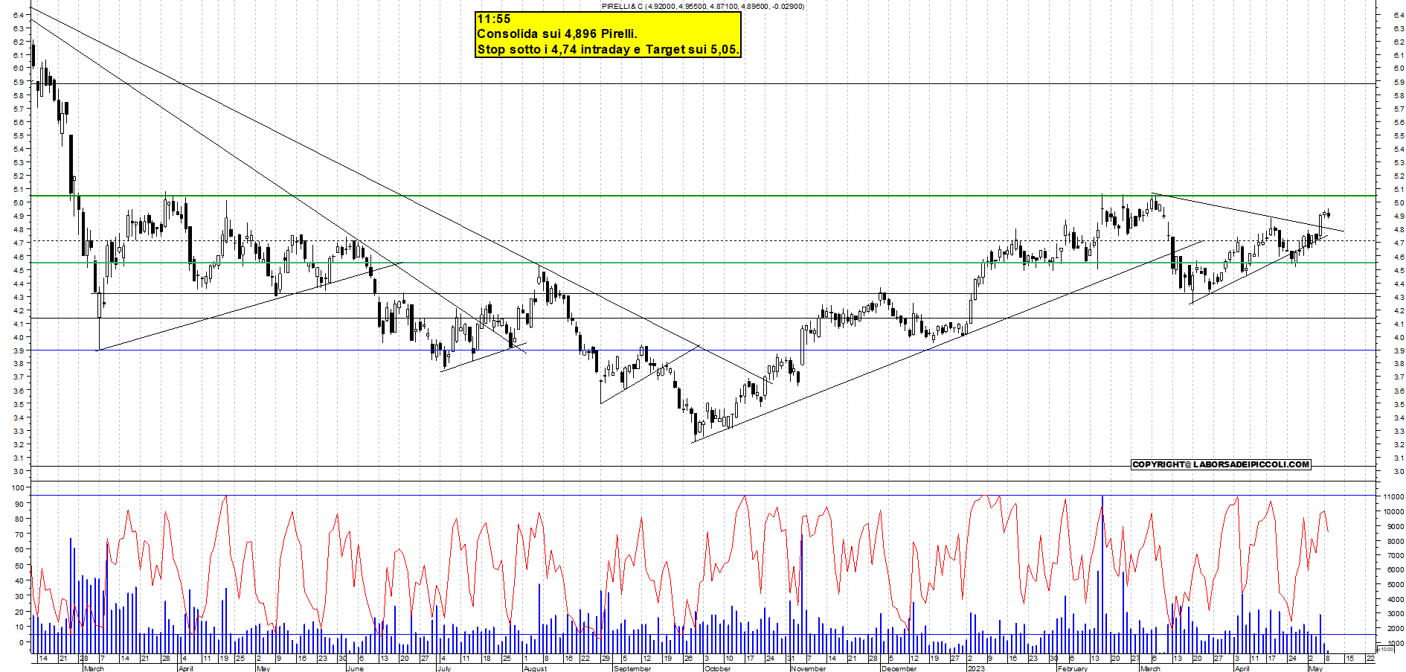
Task: Click the 100 level on the oscillator scale
Action: click(16, 487)
